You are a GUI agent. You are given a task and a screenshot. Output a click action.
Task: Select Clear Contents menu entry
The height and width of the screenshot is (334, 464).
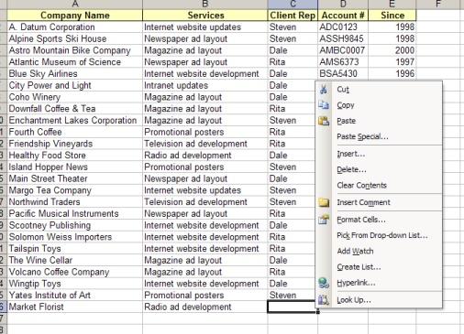coord(361,185)
